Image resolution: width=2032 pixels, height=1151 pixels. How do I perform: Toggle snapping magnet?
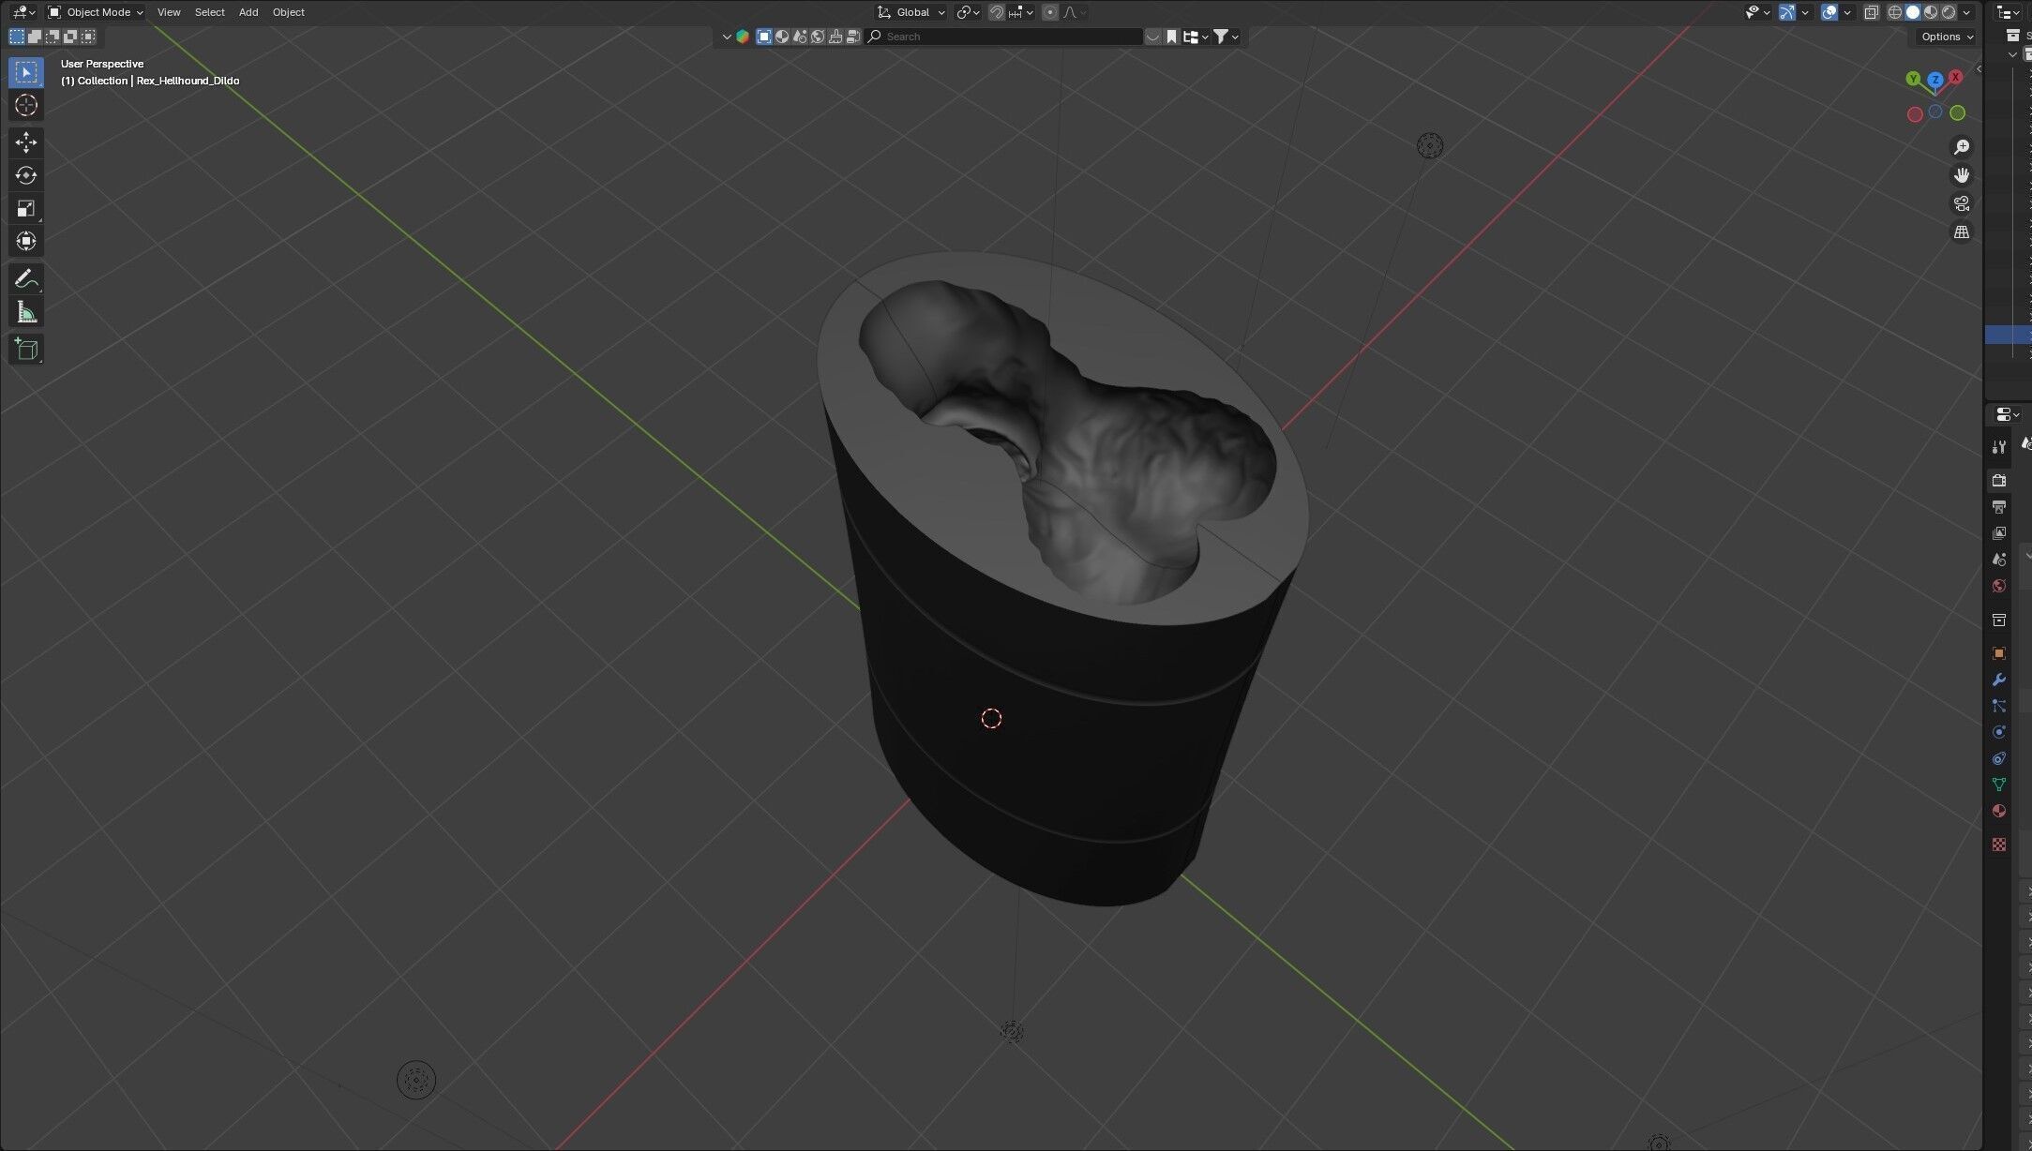[997, 12]
